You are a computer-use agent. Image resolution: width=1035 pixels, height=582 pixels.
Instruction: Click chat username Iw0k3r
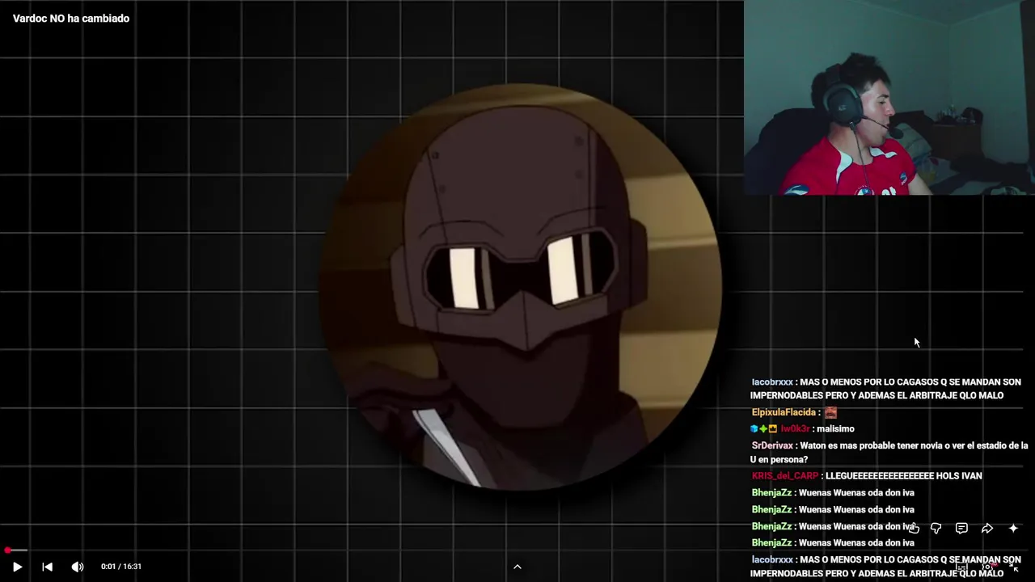click(x=795, y=429)
